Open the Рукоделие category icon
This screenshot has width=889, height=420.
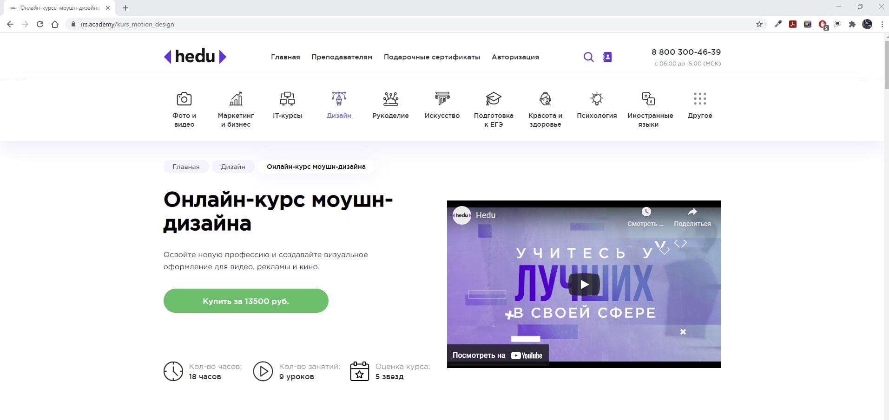coord(390,98)
